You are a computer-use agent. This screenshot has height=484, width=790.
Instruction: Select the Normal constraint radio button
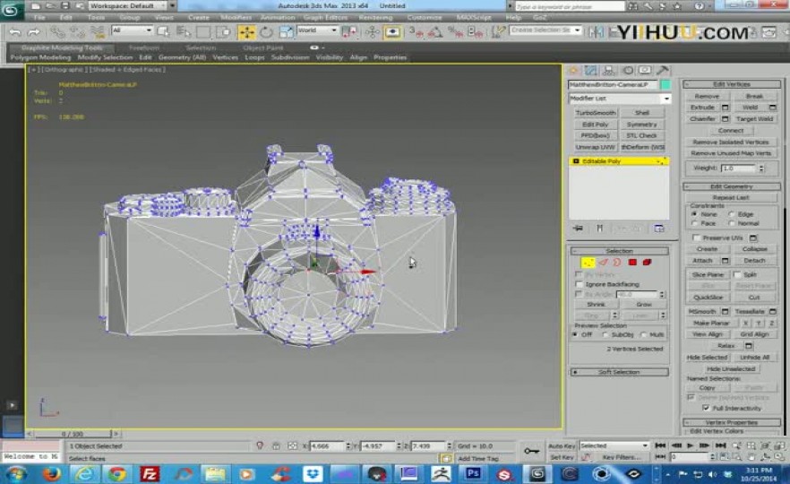click(732, 223)
